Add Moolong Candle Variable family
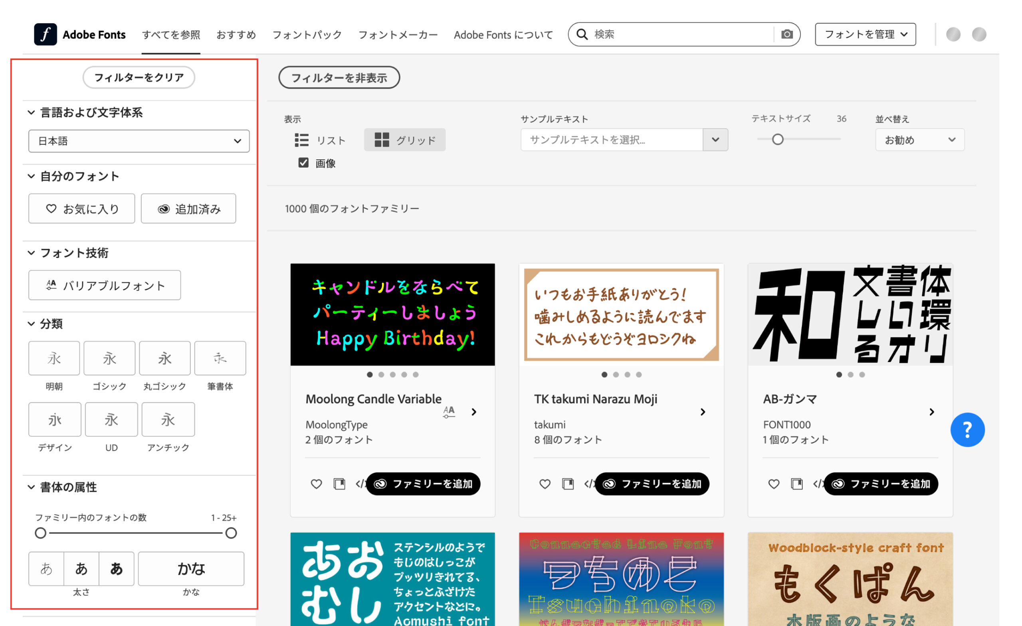The width and height of the screenshot is (1022, 626). (423, 484)
